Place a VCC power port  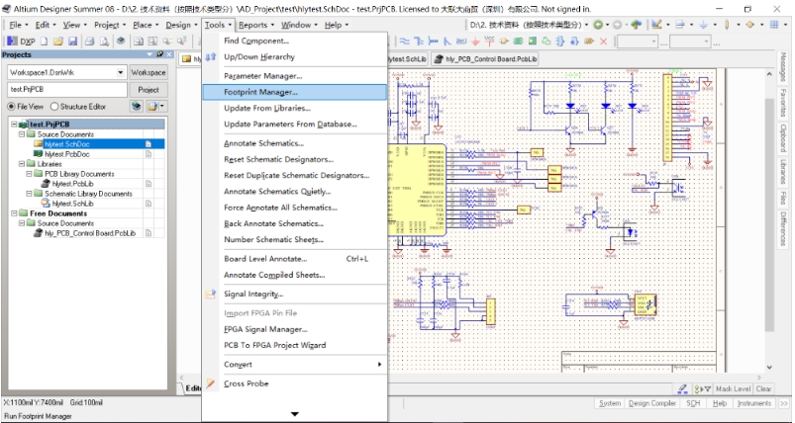coord(490,42)
